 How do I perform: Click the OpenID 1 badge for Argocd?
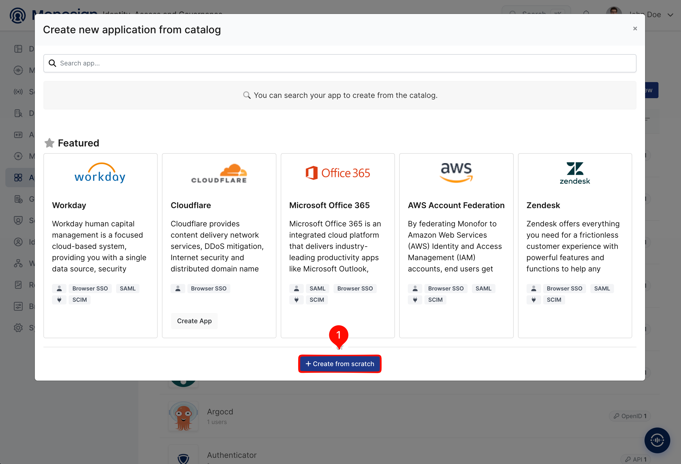tap(630, 416)
